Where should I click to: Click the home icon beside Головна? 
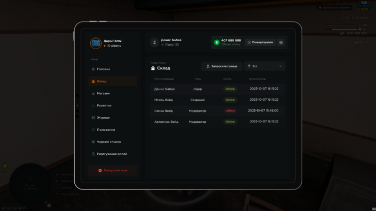pos(93,69)
